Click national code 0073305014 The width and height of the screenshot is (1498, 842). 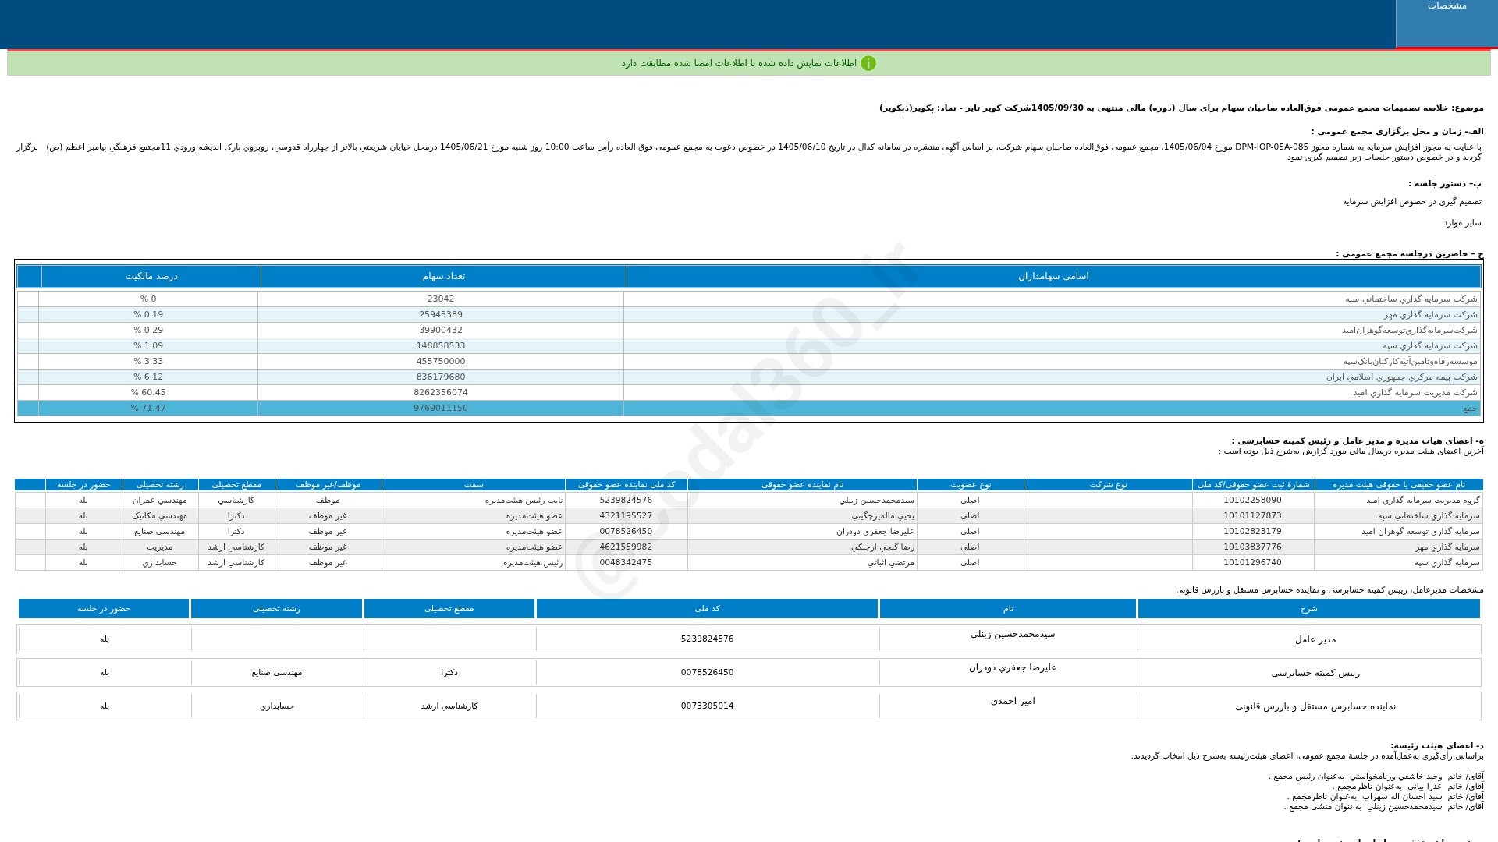707,706
